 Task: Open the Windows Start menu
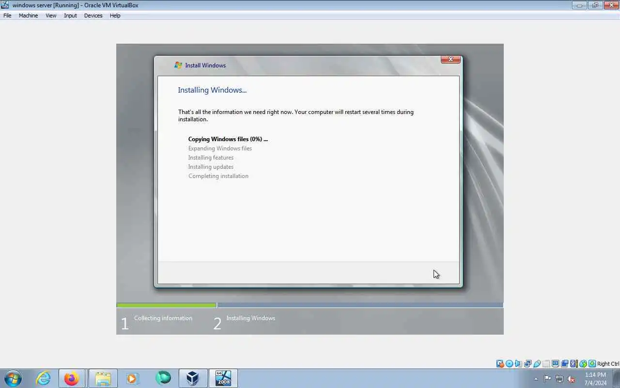pyautogui.click(x=13, y=378)
